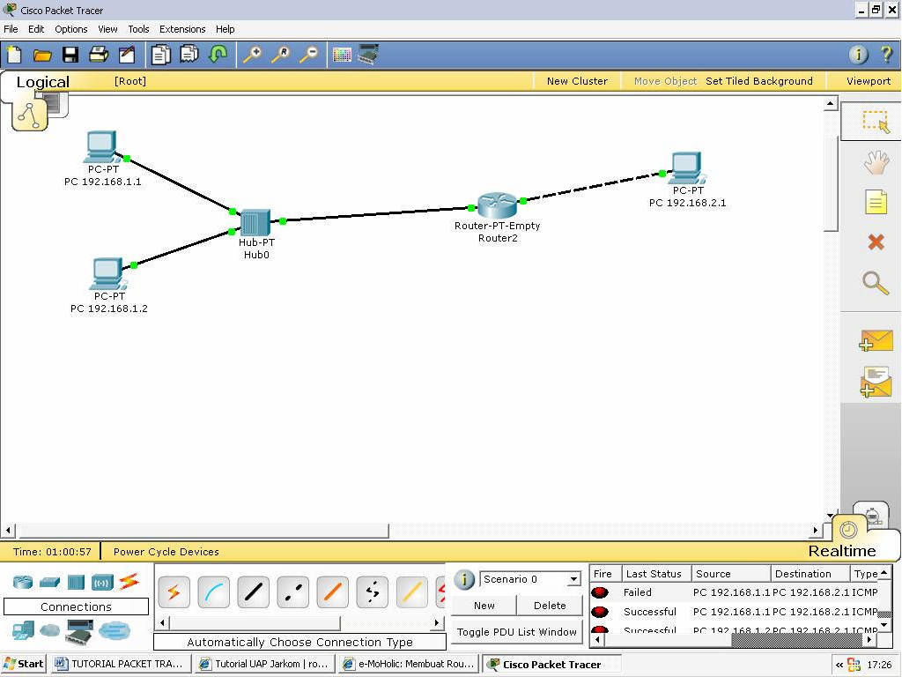Open the View menu
The height and width of the screenshot is (677, 902).
(x=107, y=29)
